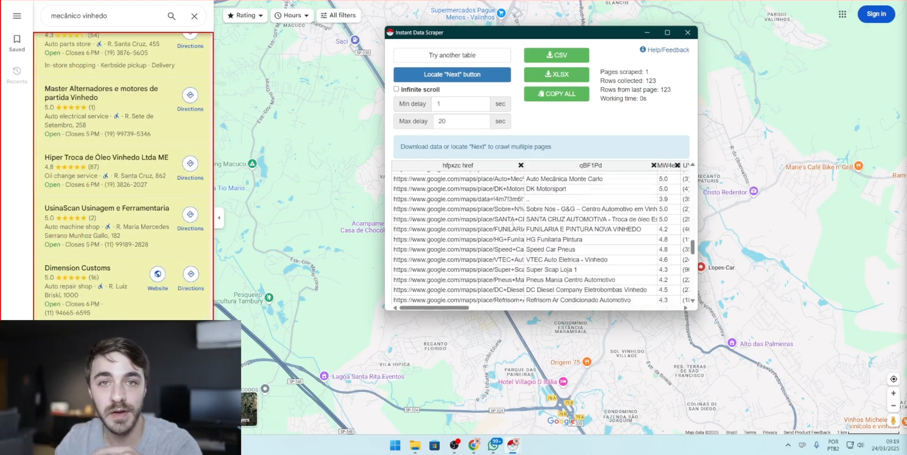Click the Lopes-Car map pin
907x455 pixels.
click(x=701, y=266)
